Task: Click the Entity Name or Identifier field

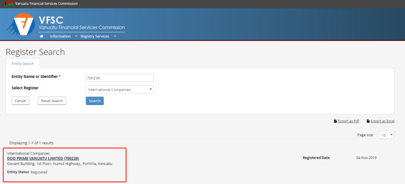Action: click(x=120, y=78)
